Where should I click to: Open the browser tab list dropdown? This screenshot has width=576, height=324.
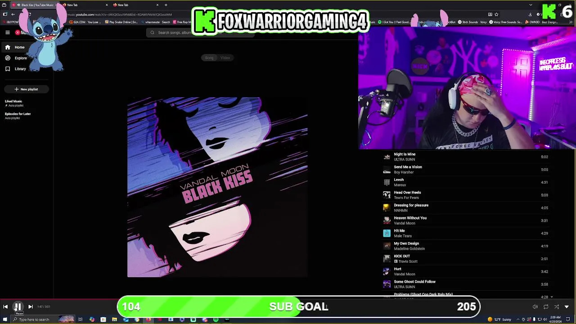pyautogui.click(x=531, y=5)
